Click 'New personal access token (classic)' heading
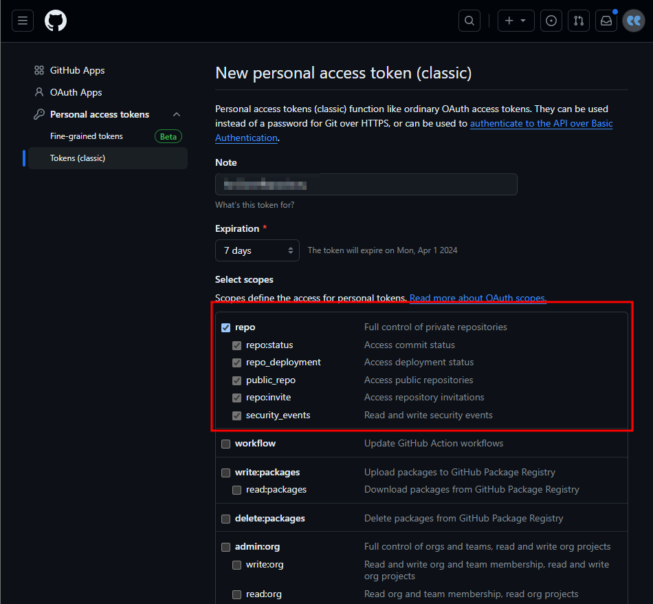653x604 pixels. tap(344, 73)
